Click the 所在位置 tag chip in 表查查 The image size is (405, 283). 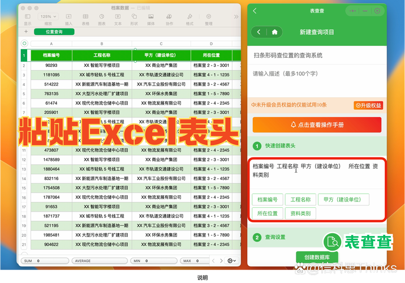click(x=268, y=213)
